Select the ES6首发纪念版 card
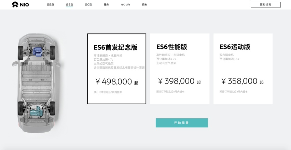Screen dimensions: 291x150 [117, 69]
